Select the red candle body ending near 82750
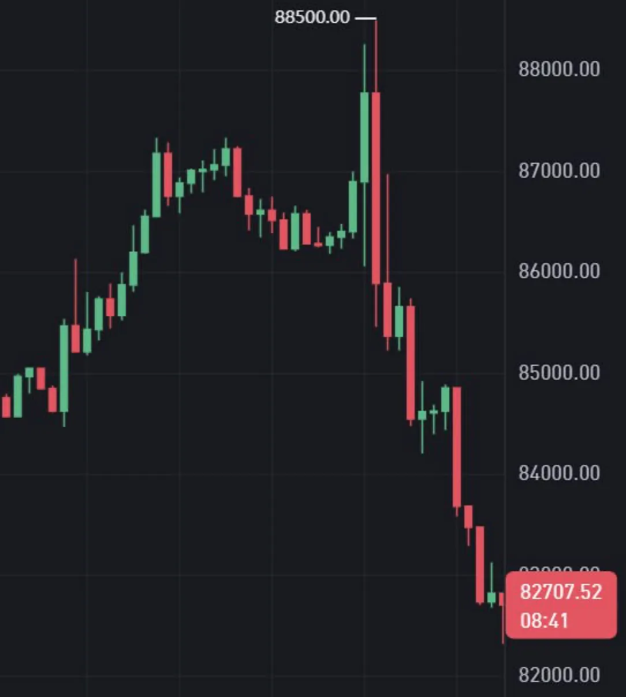Viewport: 626px width, 697px height. pyautogui.click(x=480, y=564)
